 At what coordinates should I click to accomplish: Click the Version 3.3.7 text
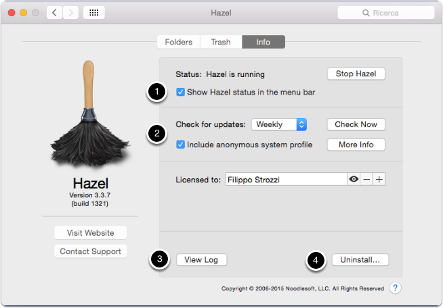coord(90,195)
